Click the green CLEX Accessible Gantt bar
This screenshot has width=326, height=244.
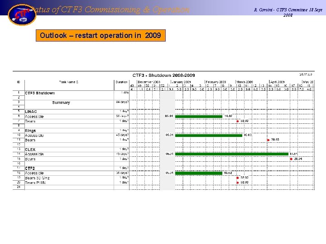(x=232, y=154)
